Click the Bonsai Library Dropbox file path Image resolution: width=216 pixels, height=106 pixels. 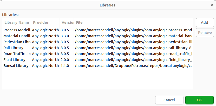point(134,66)
